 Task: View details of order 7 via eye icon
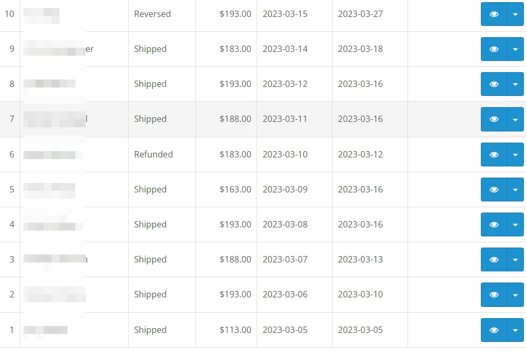pos(494,119)
